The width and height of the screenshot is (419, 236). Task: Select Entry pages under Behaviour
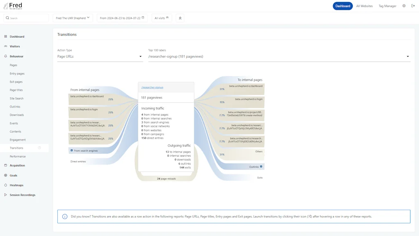pyautogui.click(x=17, y=73)
